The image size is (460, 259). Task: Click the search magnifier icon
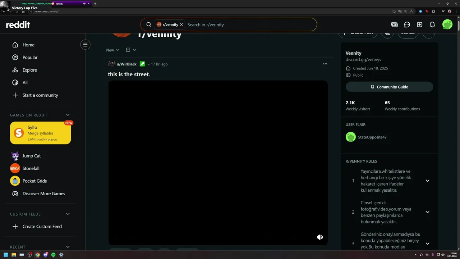pos(148,25)
